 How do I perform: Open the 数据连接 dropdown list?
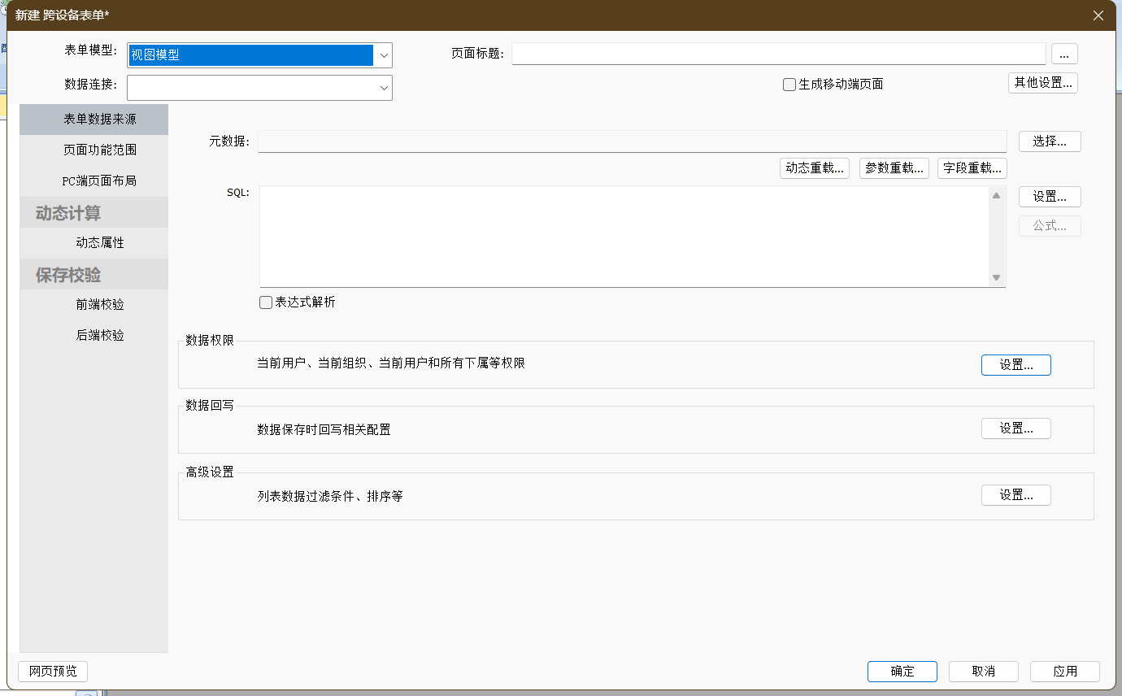pos(383,88)
